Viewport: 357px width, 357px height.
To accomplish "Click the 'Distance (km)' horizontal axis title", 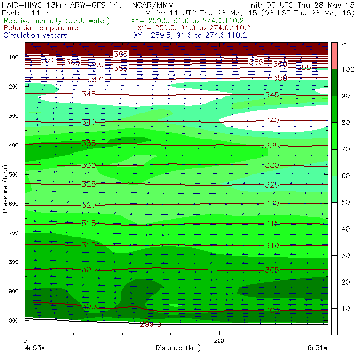I will 178,348.
